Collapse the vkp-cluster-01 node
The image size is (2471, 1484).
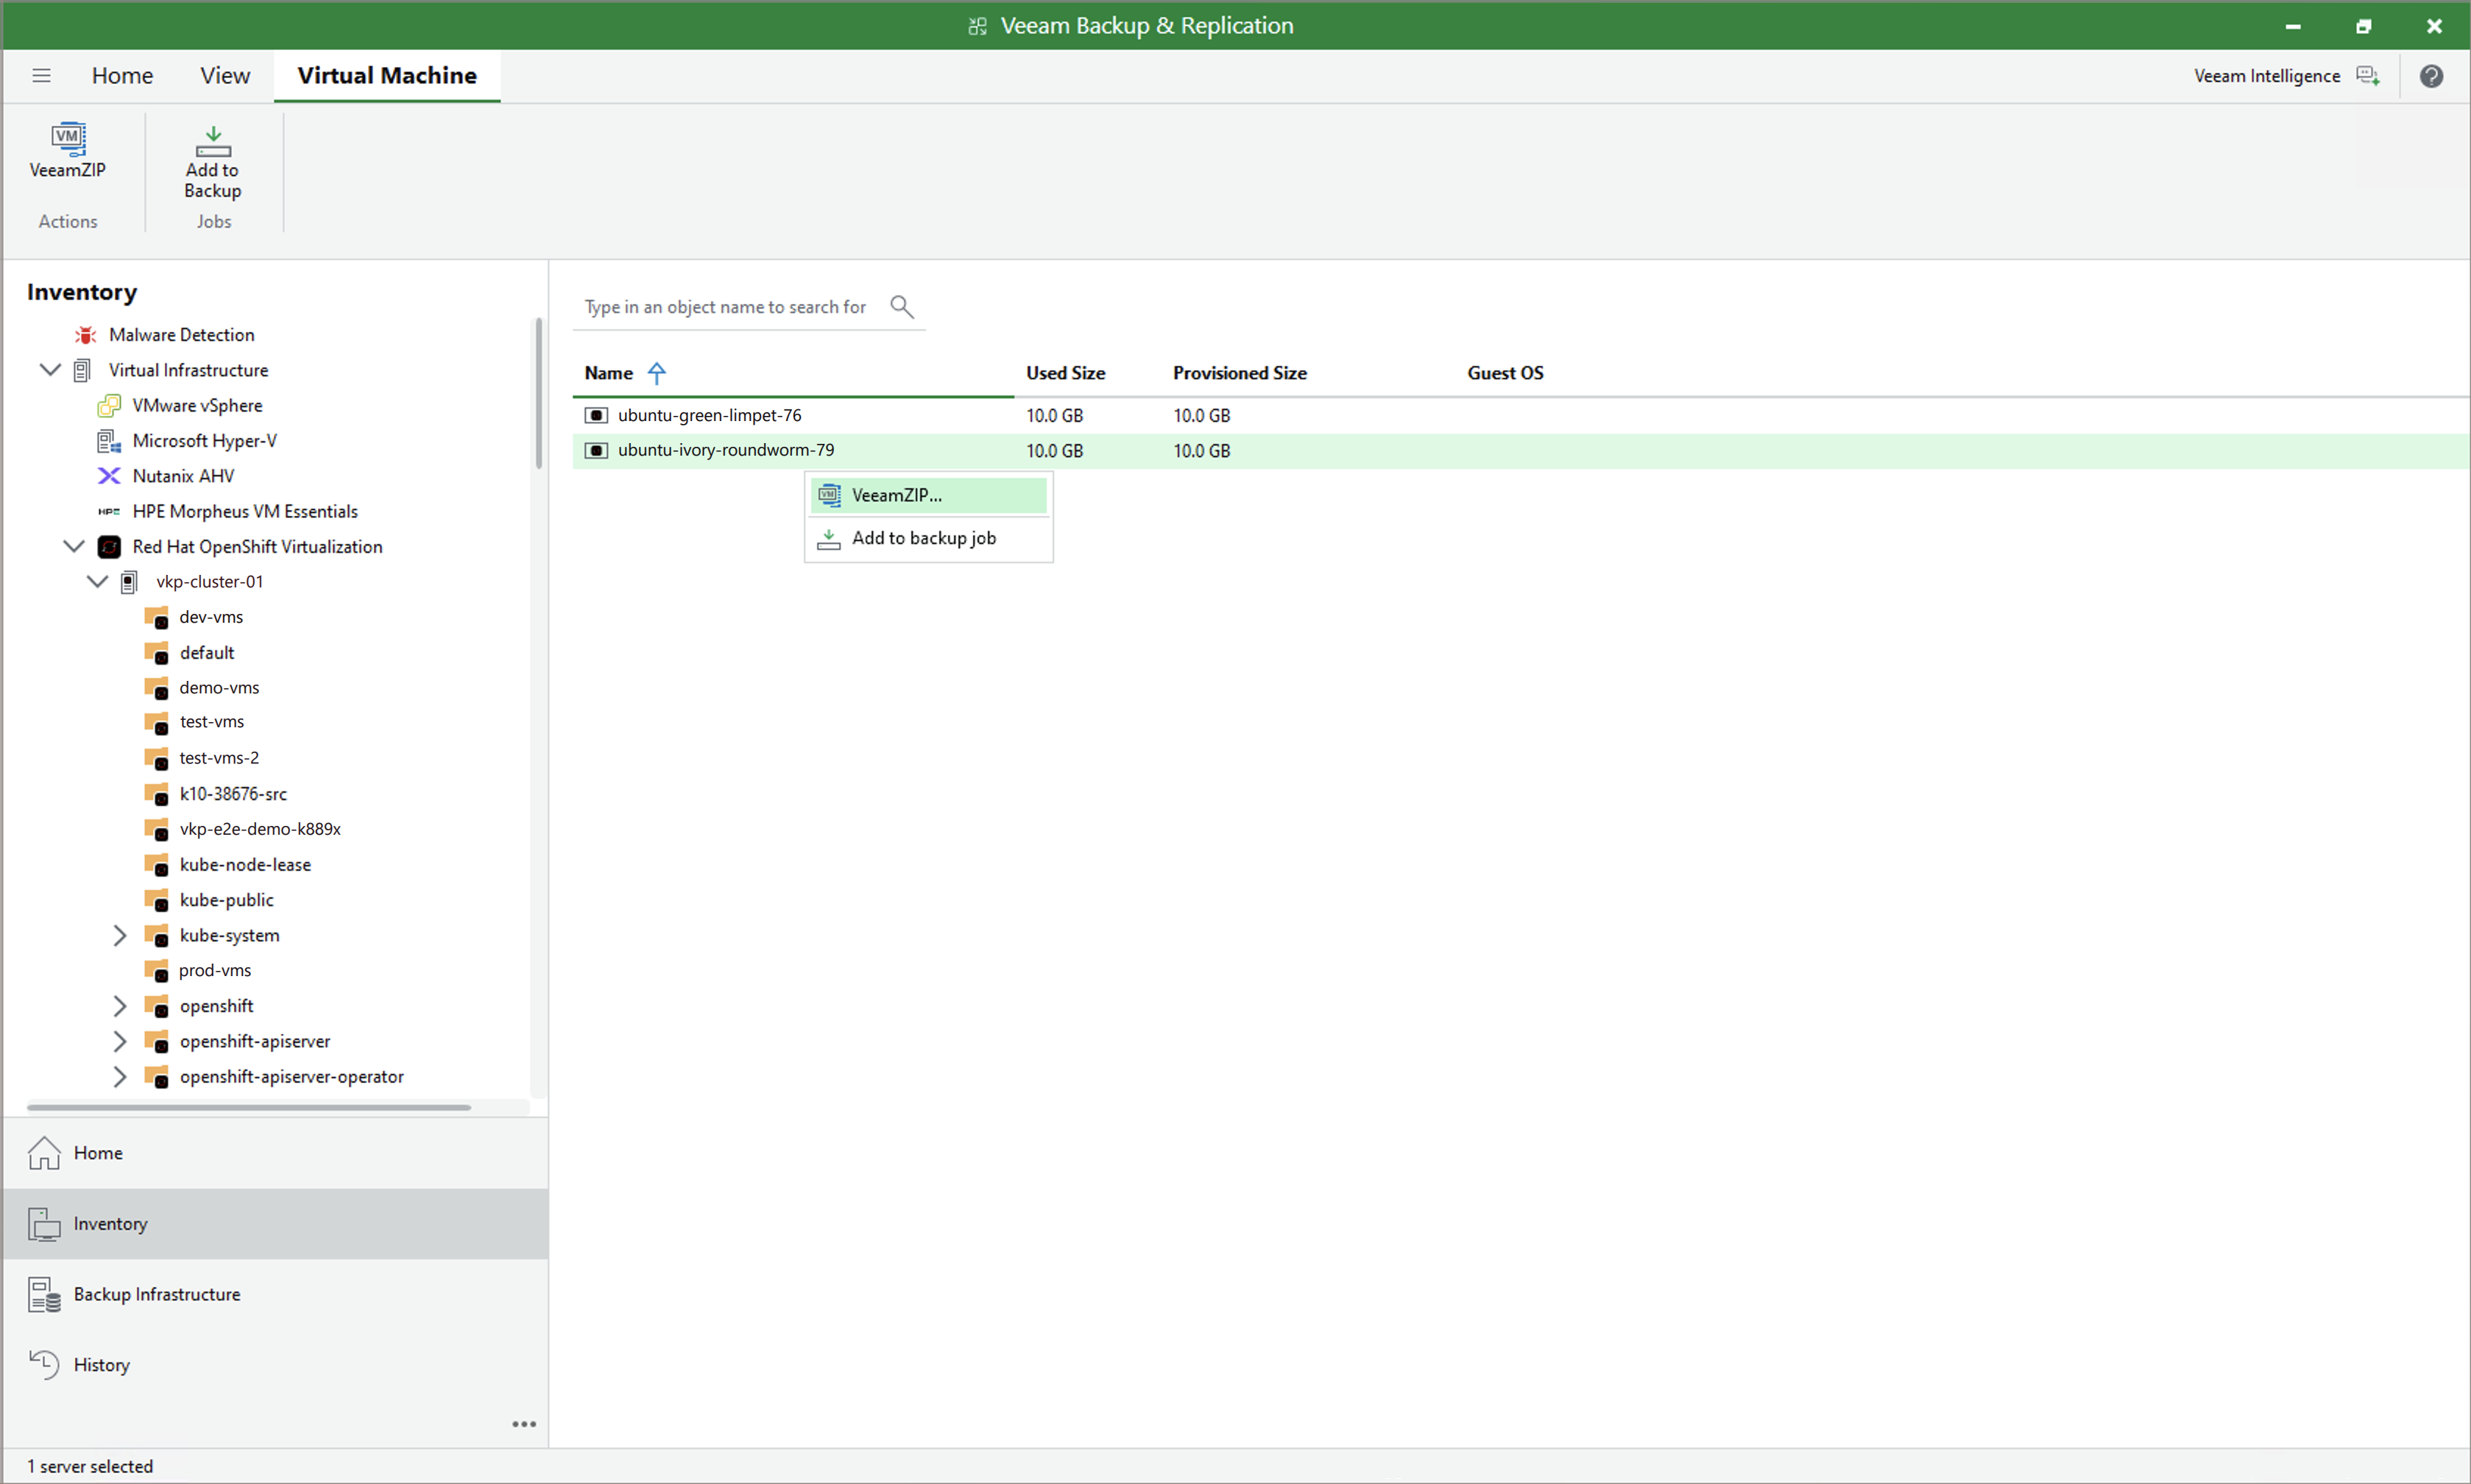97,581
